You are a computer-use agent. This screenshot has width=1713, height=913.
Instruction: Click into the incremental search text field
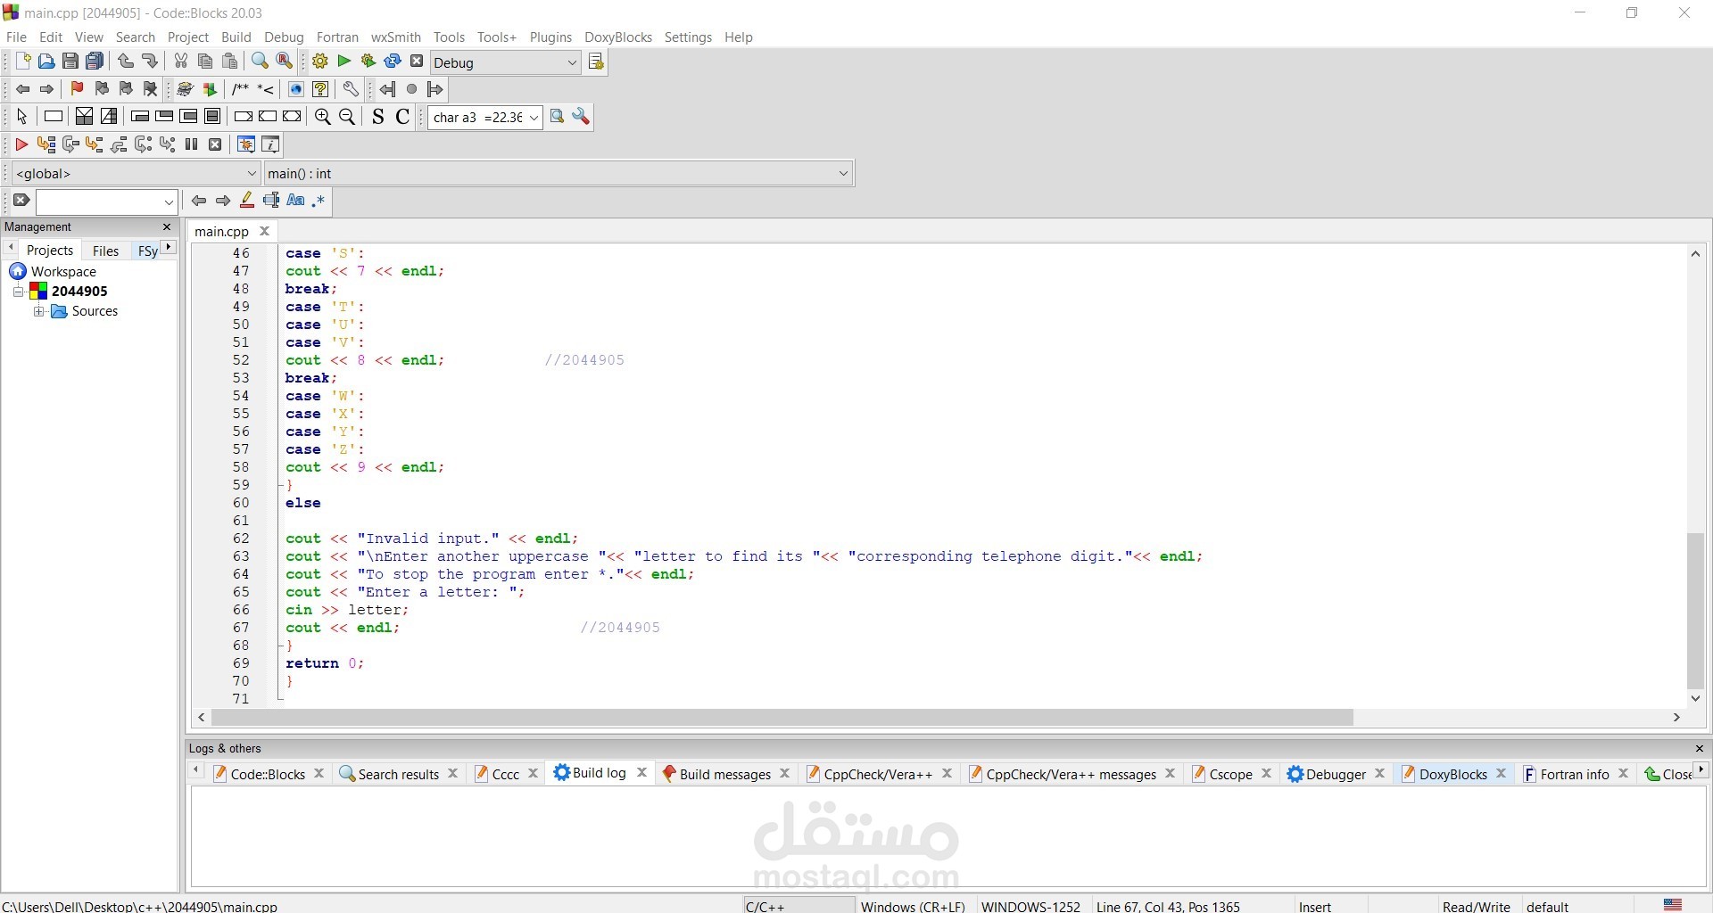pos(98,202)
